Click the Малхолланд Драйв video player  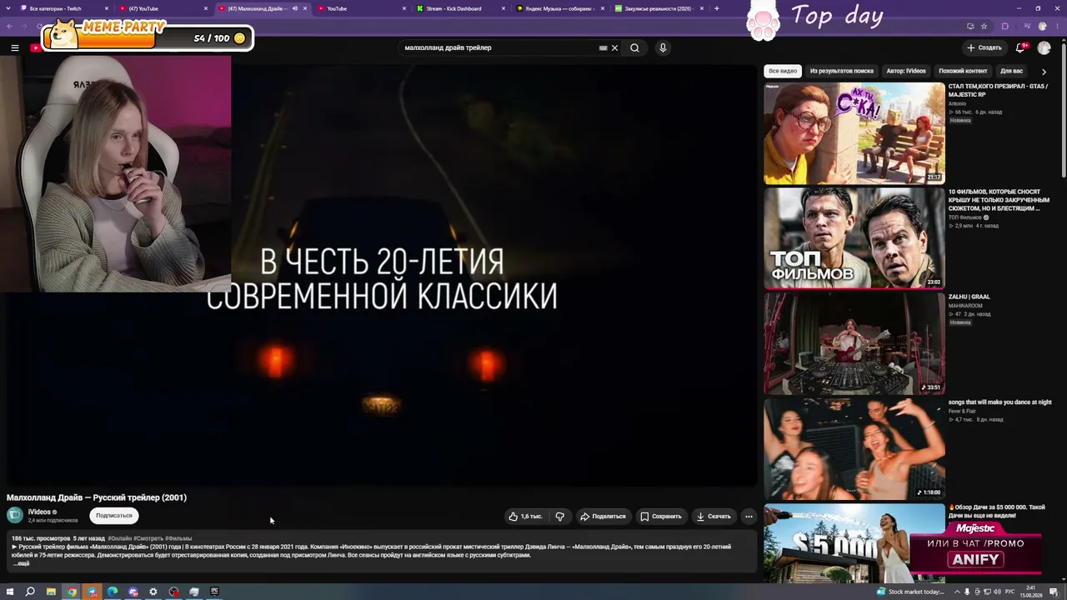click(x=381, y=275)
